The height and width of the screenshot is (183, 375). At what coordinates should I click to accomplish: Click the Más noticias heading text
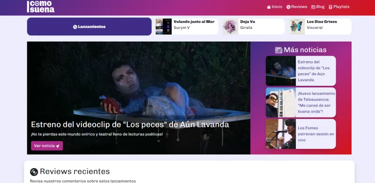click(x=305, y=50)
